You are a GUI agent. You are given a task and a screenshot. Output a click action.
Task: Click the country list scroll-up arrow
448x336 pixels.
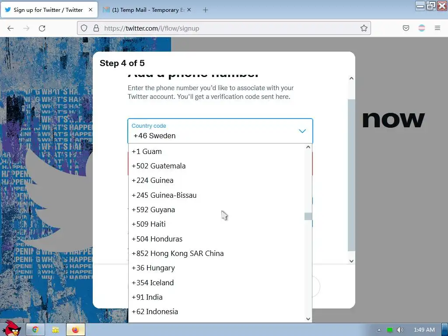point(308,147)
